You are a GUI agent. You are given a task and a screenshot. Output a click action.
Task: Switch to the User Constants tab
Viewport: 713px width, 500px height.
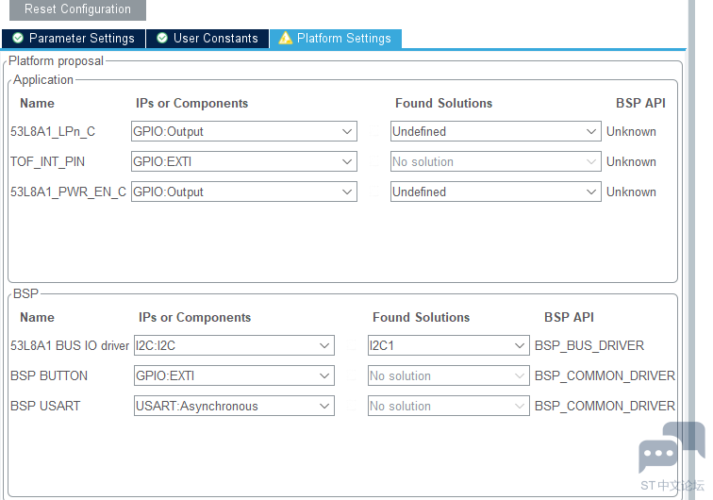pyautogui.click(x=207, y=39)
